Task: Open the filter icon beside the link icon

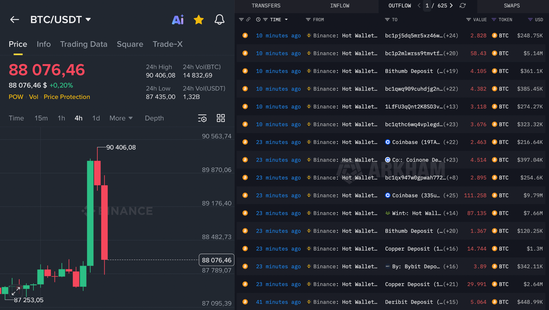Action: [242, 20]
